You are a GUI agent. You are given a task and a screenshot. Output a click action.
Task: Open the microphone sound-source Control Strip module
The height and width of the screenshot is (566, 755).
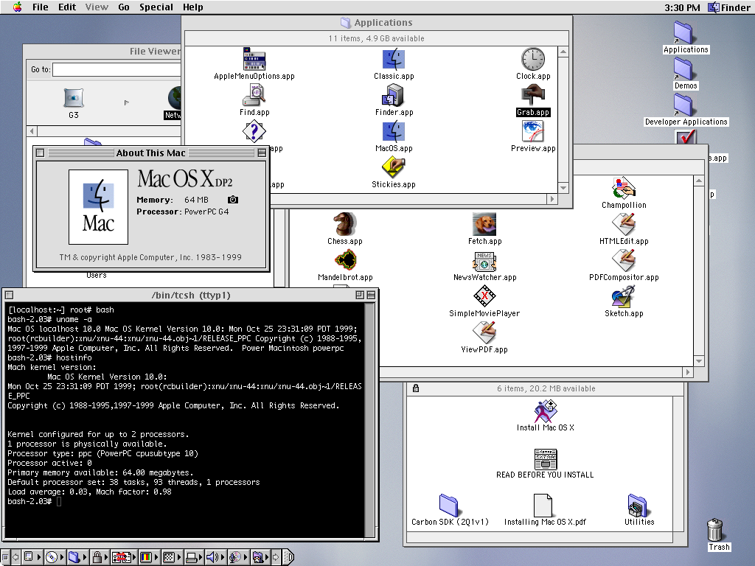(x=238, y=557)
